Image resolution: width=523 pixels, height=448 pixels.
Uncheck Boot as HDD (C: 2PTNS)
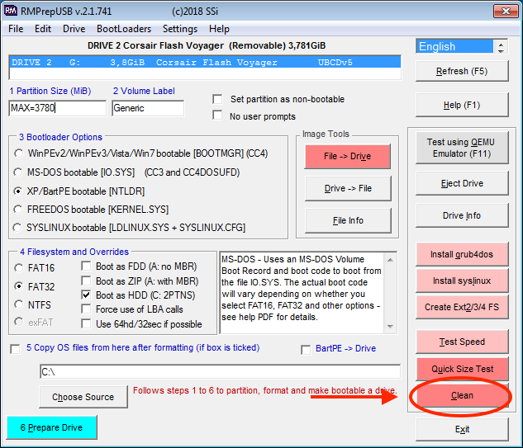click(87, 295)
